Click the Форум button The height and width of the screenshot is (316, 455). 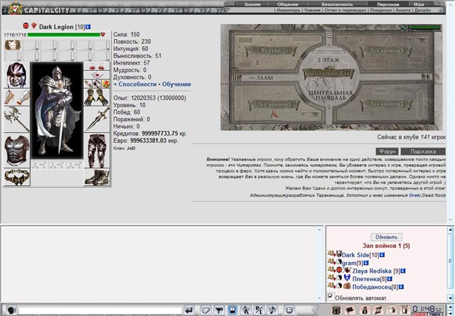[x=387, y=151]
